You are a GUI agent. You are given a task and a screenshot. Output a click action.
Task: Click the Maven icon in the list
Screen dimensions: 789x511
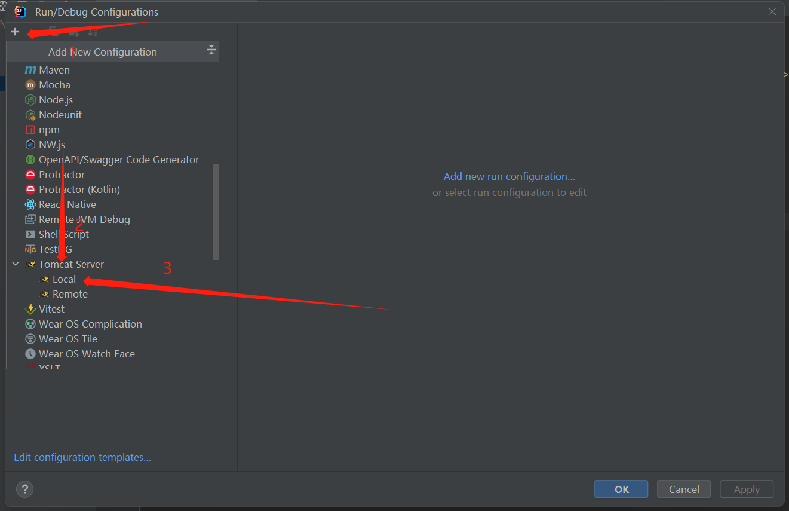[x=30, y=70]
